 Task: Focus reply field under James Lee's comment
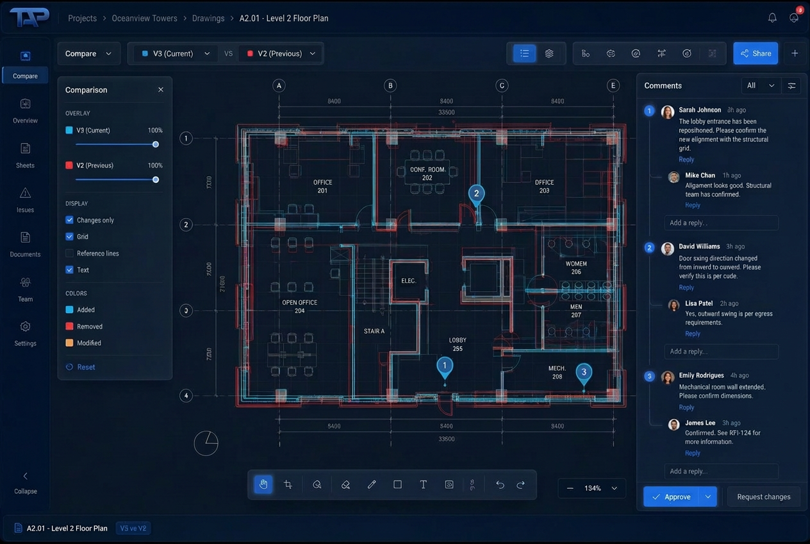pos(722,471)
